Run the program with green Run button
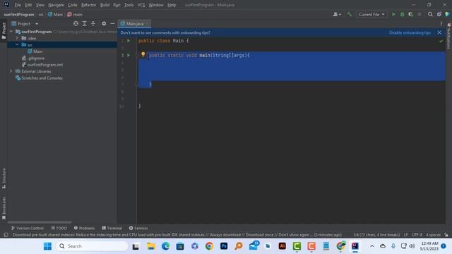This screenshot has width=452, height=254. coord(393,14)
